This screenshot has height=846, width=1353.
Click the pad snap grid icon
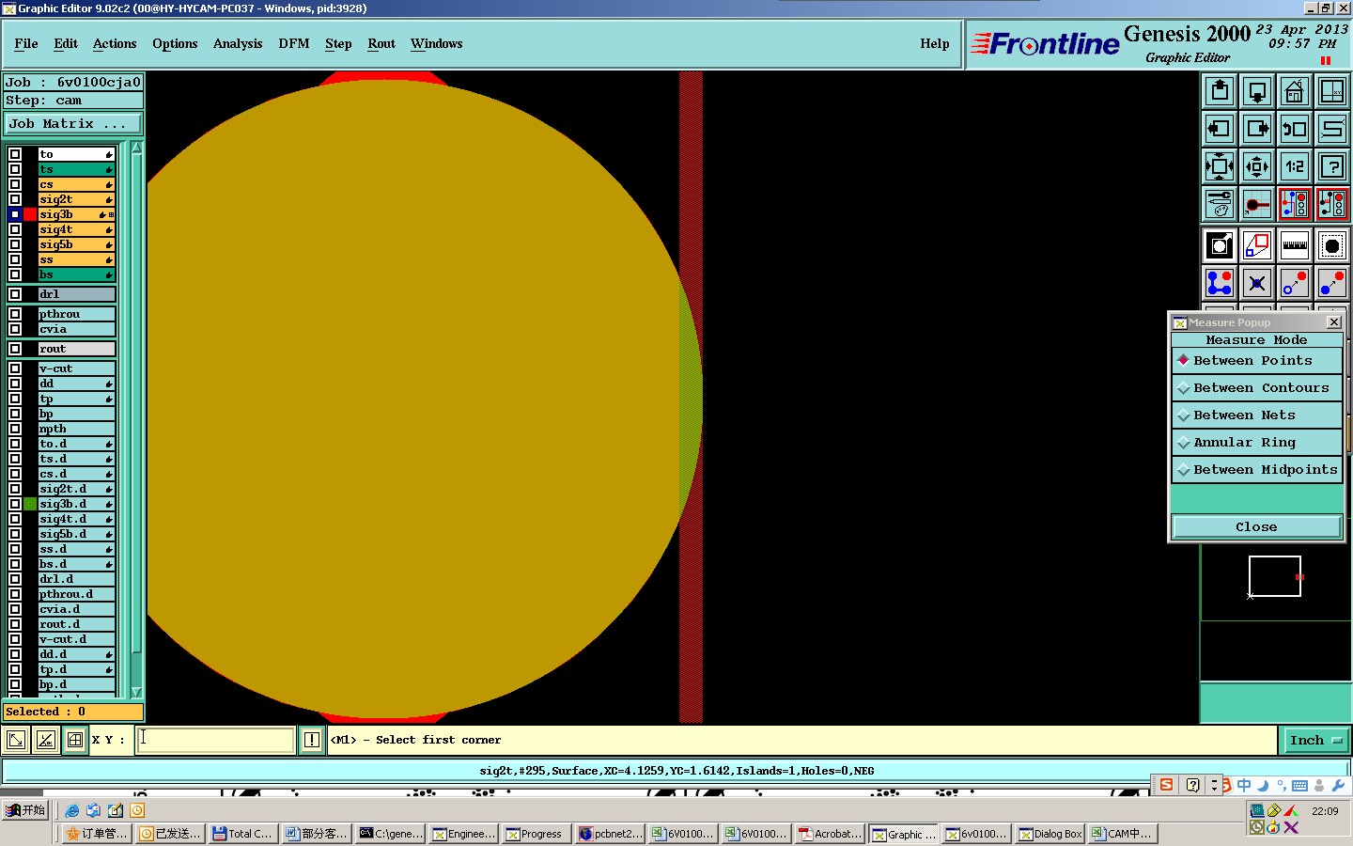(1257, 204)
